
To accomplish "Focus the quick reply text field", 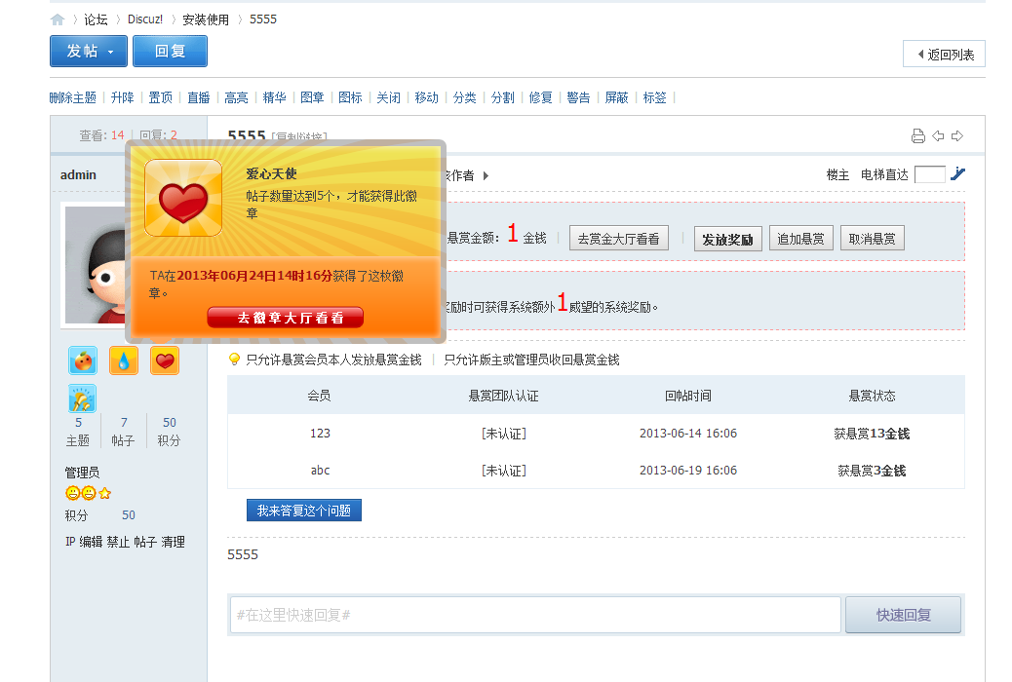I will click(x=535, y=615).
